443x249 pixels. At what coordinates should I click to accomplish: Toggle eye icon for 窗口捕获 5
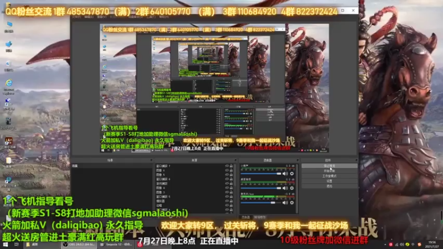(227, 196)
